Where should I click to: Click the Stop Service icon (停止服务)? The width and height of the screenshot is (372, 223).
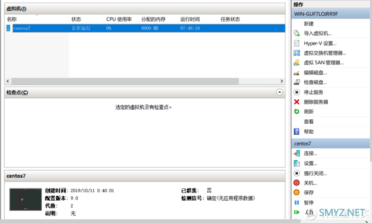pyautogui.click(x=297, y=92)
